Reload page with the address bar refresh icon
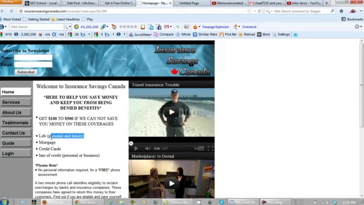This screenshot has width=364, height=205. pyautogui.click(x=259, y=11)
